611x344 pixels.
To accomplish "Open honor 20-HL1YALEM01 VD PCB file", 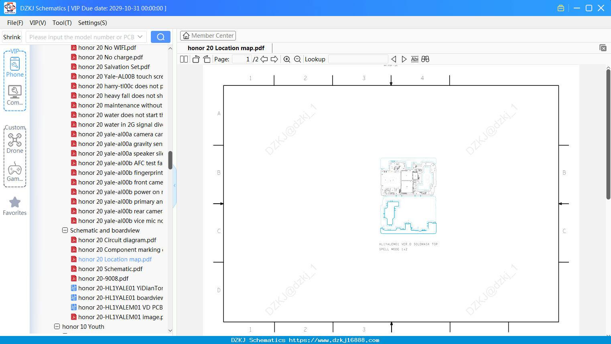I will [x=117, y=308].
